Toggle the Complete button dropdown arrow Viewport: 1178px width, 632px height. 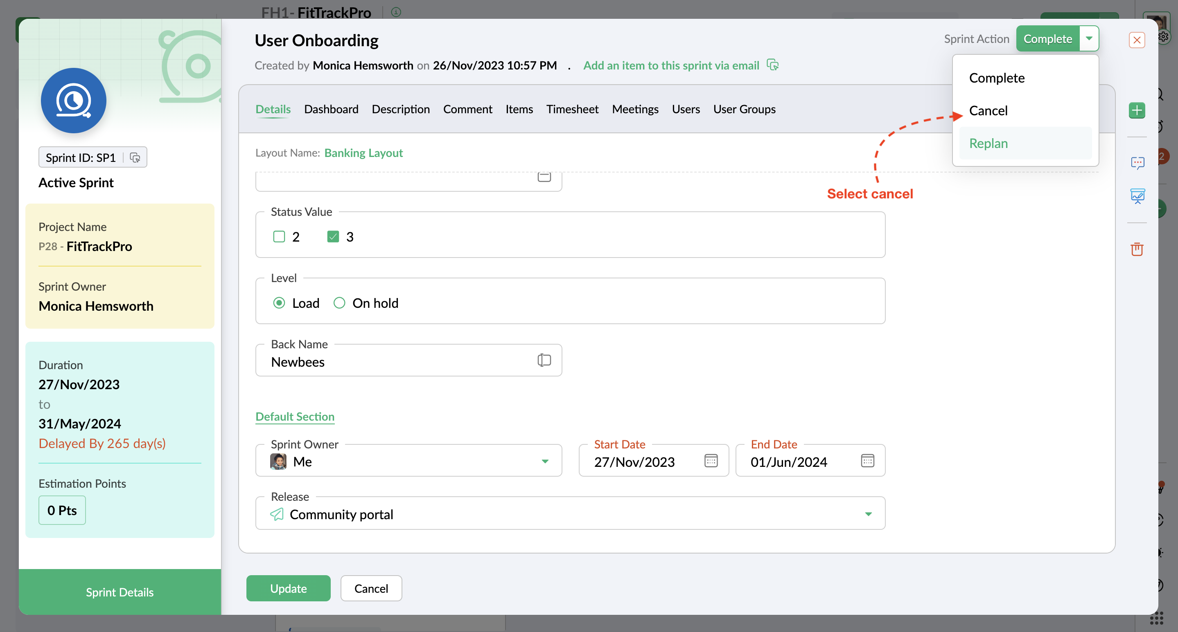point(1089,39)
